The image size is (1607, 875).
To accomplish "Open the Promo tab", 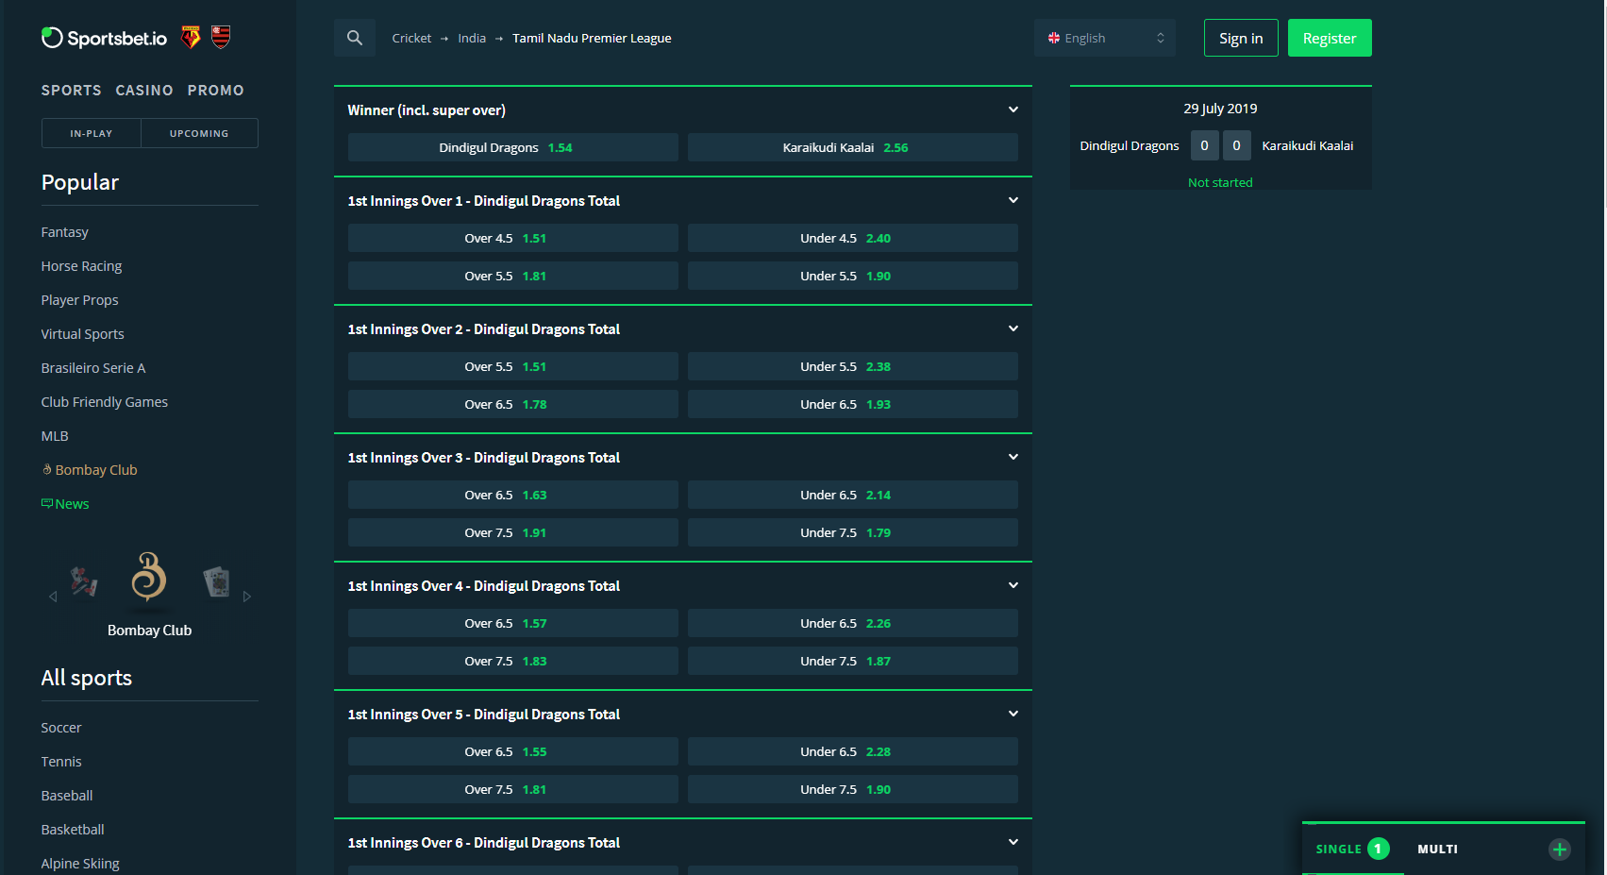I will point(215,91).
